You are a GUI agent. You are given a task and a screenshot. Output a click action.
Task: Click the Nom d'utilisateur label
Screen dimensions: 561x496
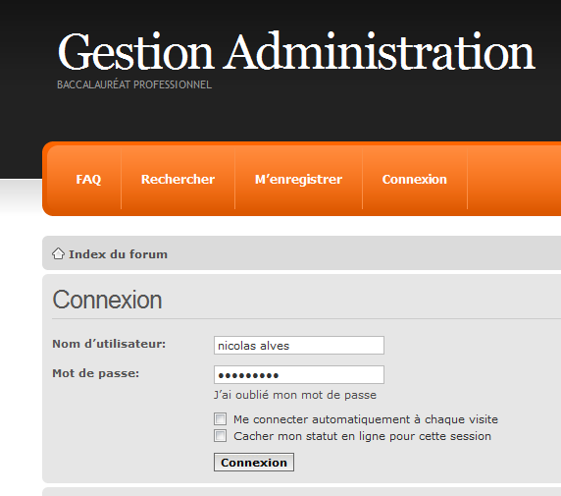109,344
